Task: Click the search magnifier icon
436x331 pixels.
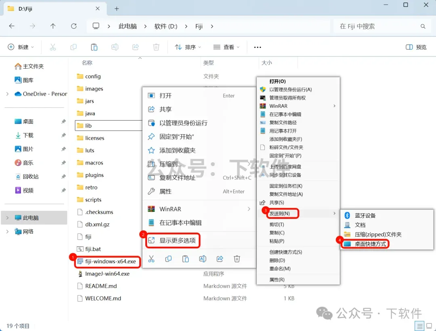Action: click(423, 26)
